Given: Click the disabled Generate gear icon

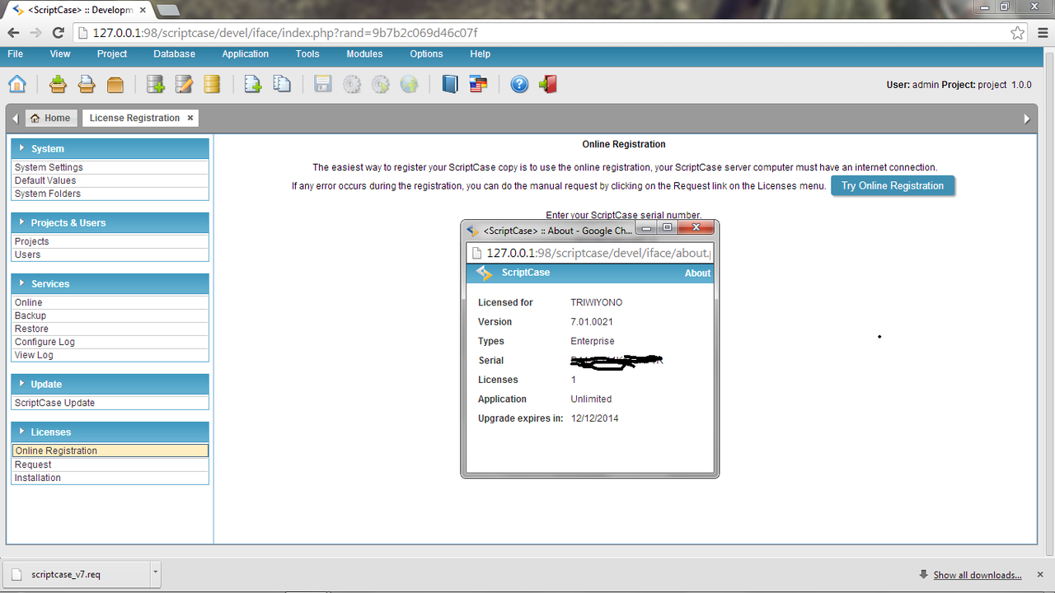Looking at the screenshot, I should [352, 84].
